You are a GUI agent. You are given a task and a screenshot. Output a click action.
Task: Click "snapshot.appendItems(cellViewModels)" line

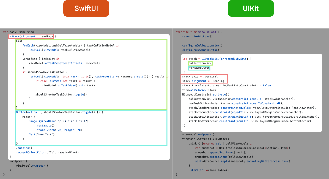(224, 157)
